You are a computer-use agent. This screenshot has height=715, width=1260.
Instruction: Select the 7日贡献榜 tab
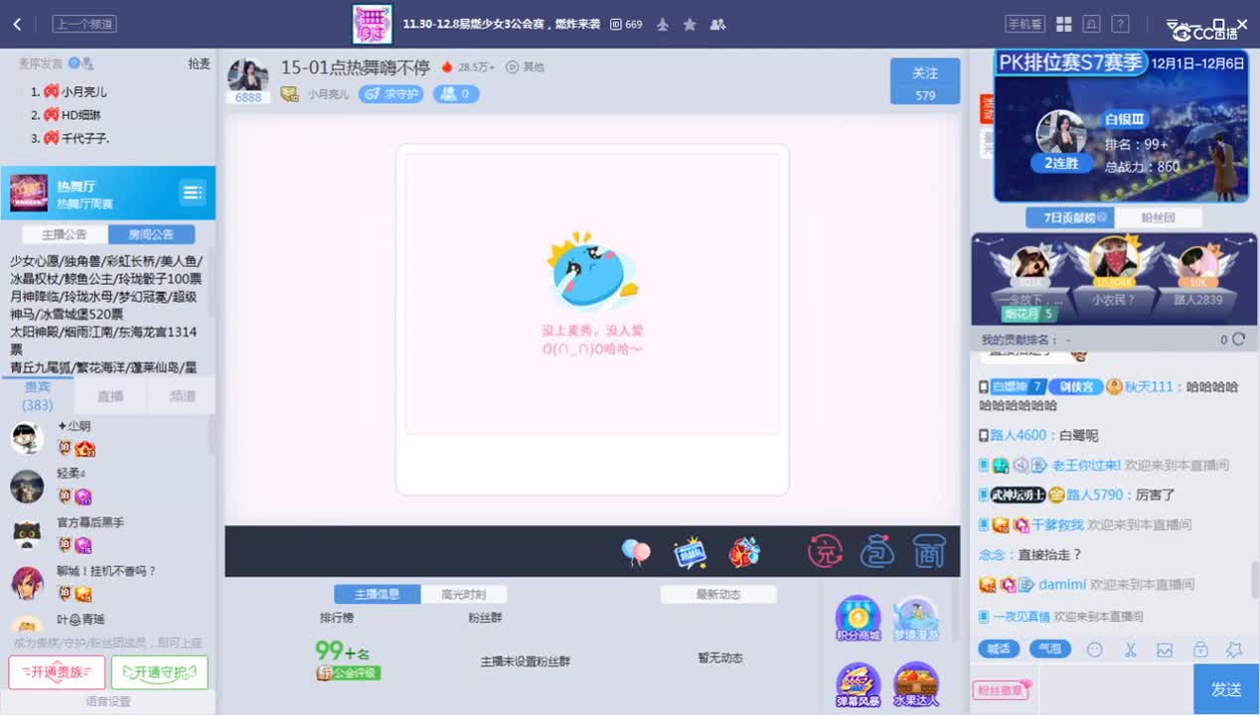point(1069,217)
